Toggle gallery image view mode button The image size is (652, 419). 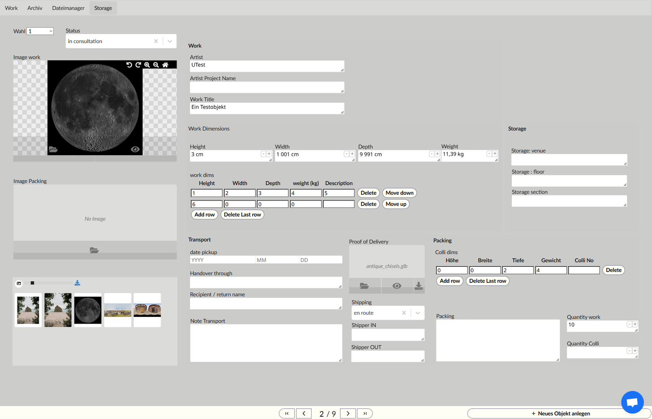tap(19, 283)
